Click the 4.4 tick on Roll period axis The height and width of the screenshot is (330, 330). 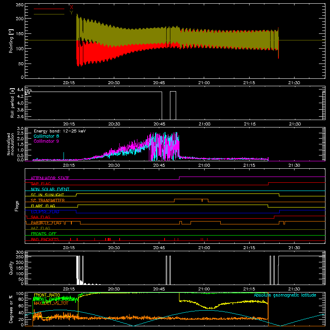tap(20, 90)
